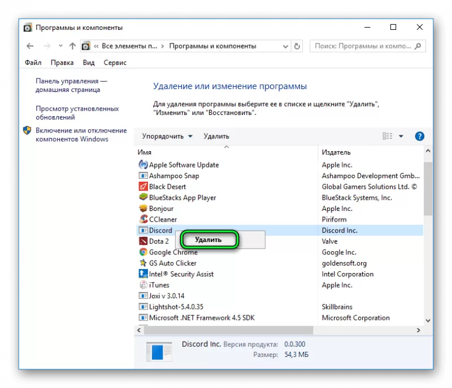Open the Файл menu
Viewport: 452px width, 388px height.
click(x=33, y=63)
